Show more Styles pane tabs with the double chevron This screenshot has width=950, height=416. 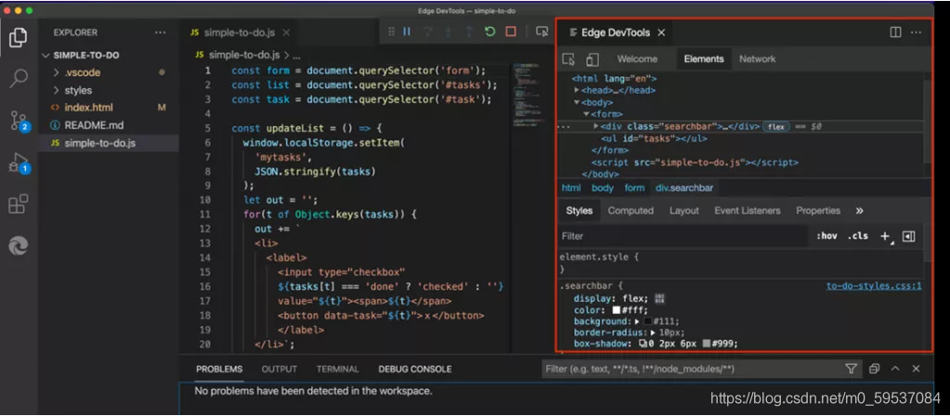(x=859, y=211)
